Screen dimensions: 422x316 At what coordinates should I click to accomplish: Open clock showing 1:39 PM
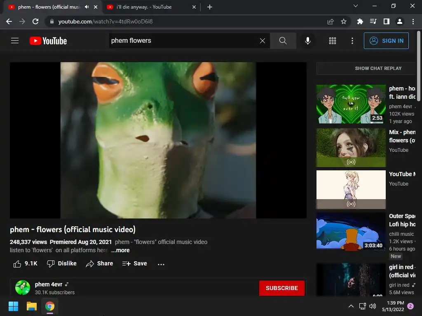click(x=393, y=306)
